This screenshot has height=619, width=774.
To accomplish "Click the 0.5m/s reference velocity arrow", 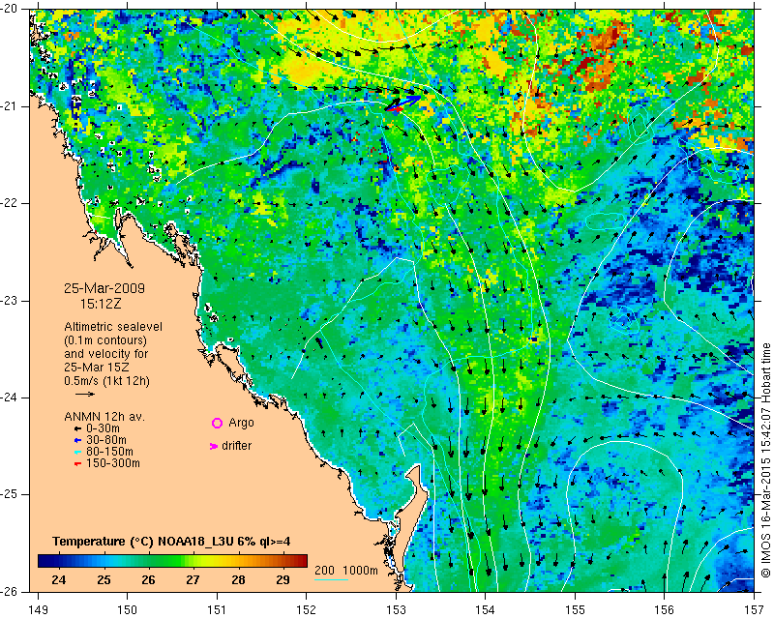I will (x=85, y=394).
